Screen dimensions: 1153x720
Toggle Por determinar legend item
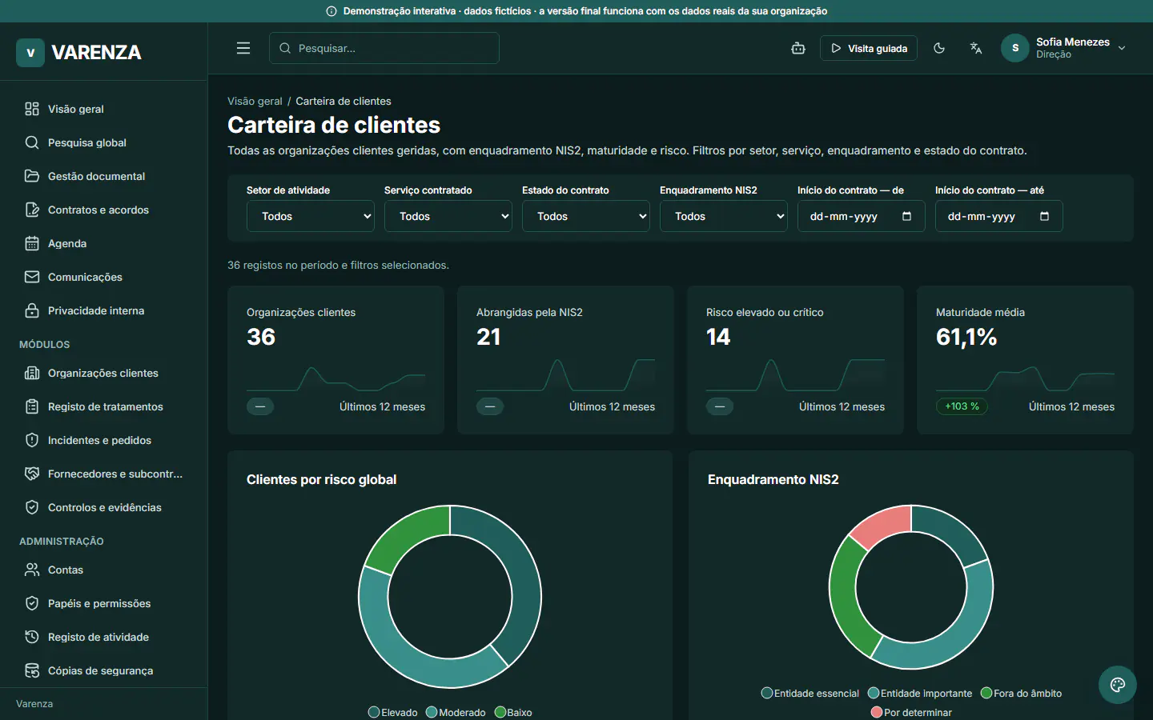[911, 712]
